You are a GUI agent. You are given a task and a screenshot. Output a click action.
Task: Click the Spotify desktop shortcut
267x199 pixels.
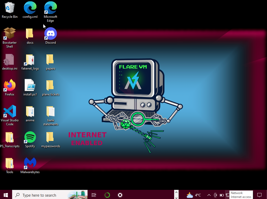30,137
